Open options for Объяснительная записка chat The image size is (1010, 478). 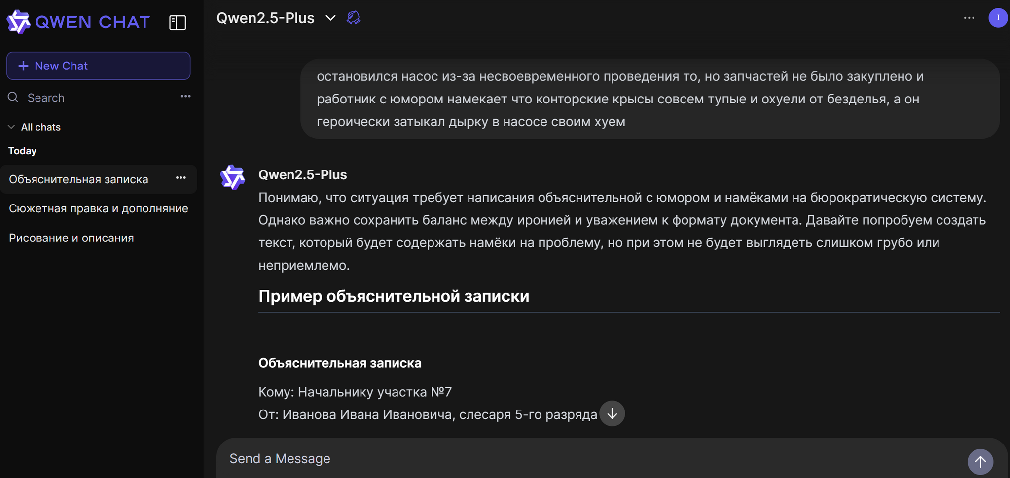[181, 178]
